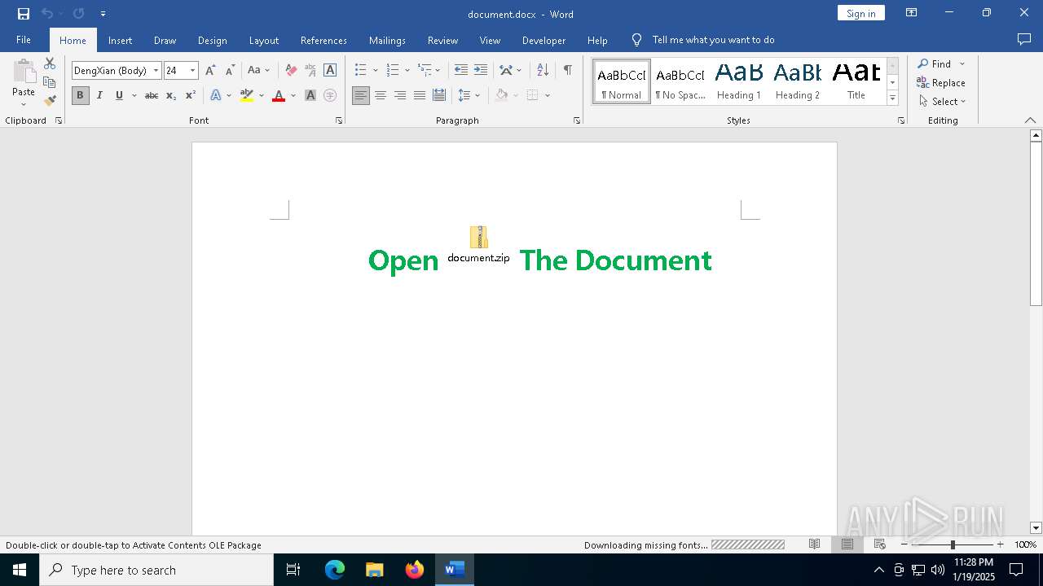Open File Explorer from the taskbar
The image size is (1043, 586).
click(375, 570)
